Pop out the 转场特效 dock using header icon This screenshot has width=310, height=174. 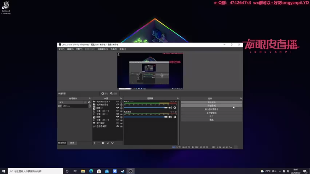pos(90,98)
